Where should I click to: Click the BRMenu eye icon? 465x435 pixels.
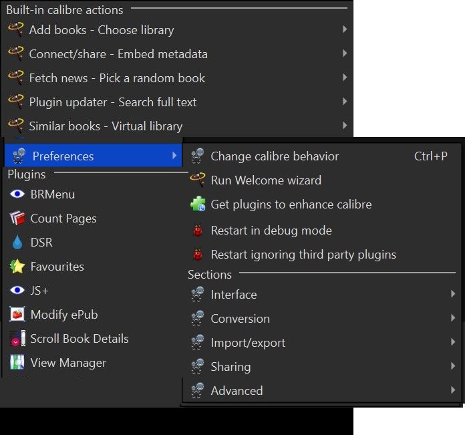[x=17, y=194]
